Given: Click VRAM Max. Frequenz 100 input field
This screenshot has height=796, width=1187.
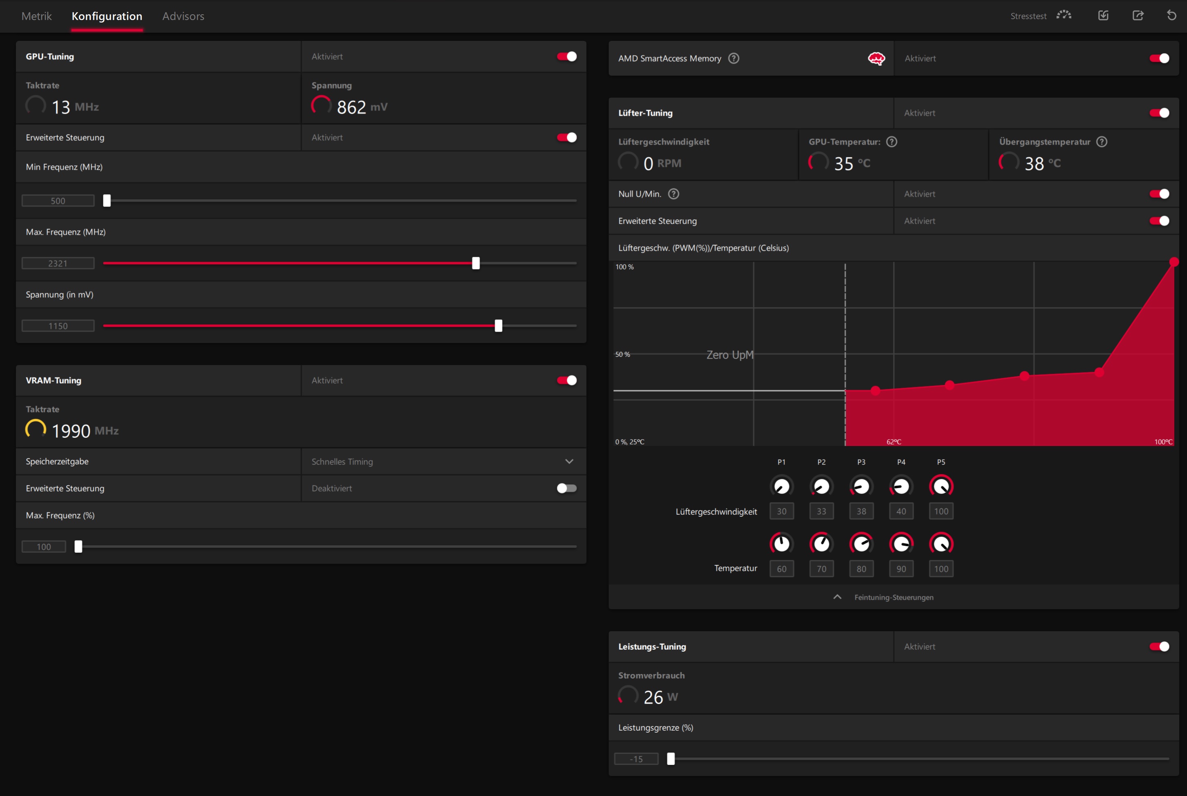Looking at the screenshot, I should 44,546.
